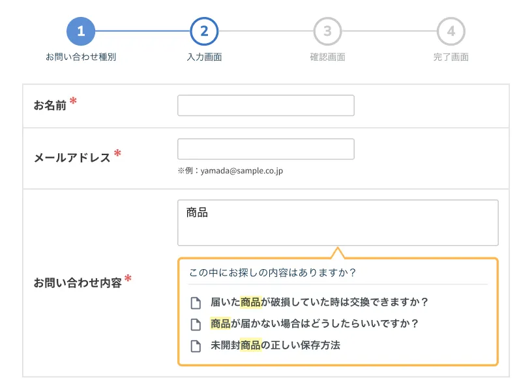
Task: Click the step 2 circle in progress bar
Action: coord(204,31)
